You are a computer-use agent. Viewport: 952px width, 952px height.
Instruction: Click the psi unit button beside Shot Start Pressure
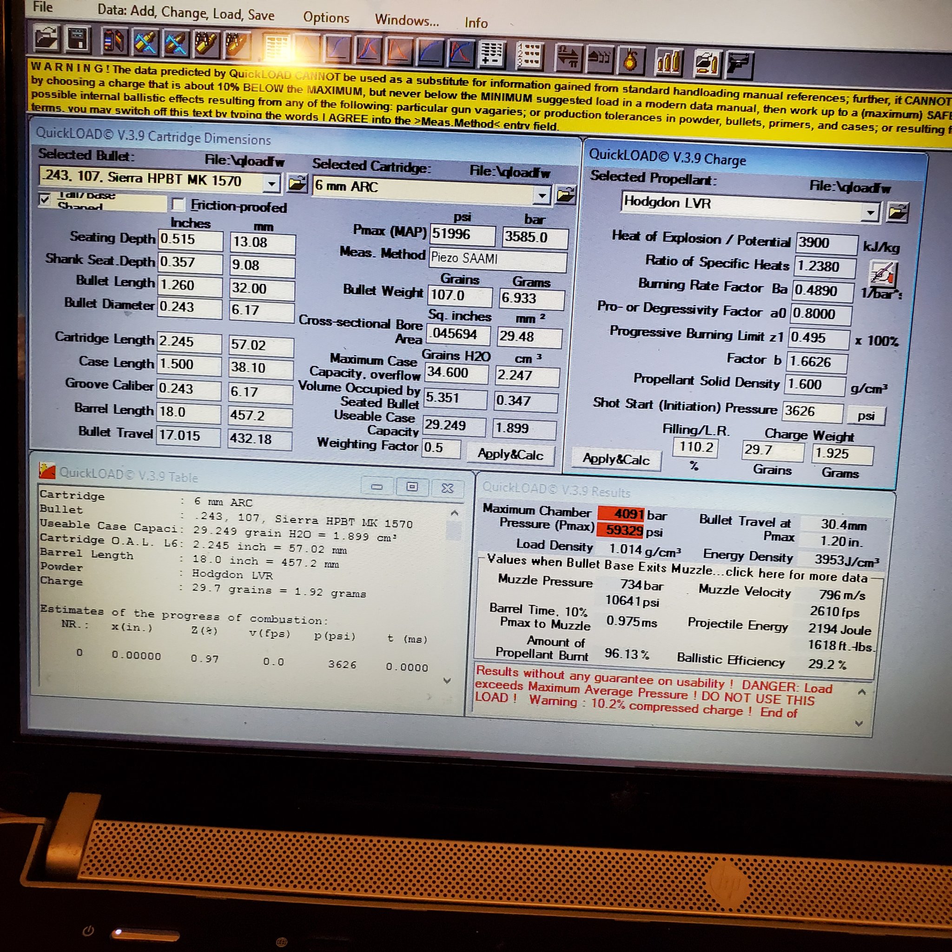coord(866,416)
